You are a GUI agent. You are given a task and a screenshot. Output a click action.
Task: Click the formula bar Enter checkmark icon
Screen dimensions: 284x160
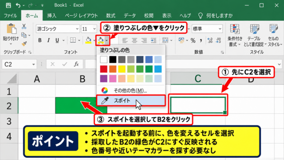point(64,64)
